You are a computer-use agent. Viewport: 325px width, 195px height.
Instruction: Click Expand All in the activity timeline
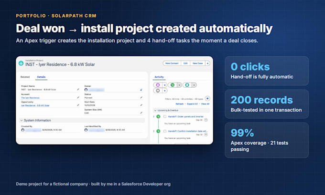(192, 104)
